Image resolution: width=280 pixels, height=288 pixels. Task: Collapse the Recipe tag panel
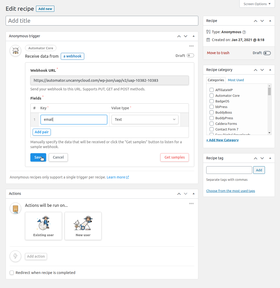point(270,158)
